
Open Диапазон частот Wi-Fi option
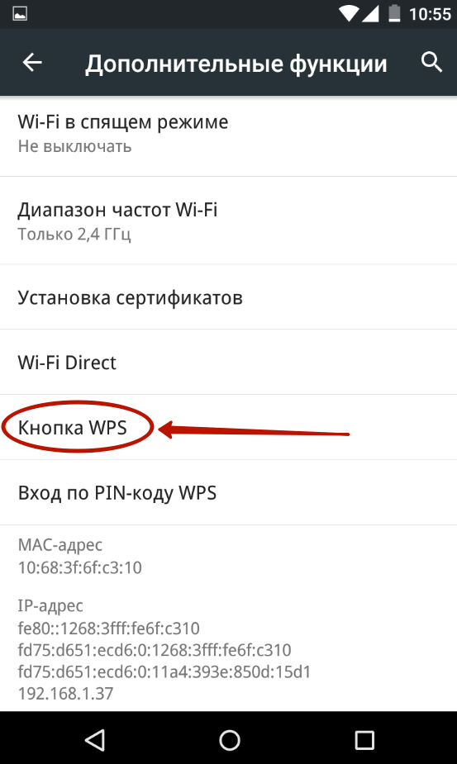(228, 221)
